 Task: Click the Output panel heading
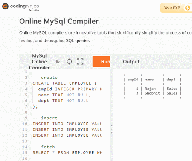(131, 62)
